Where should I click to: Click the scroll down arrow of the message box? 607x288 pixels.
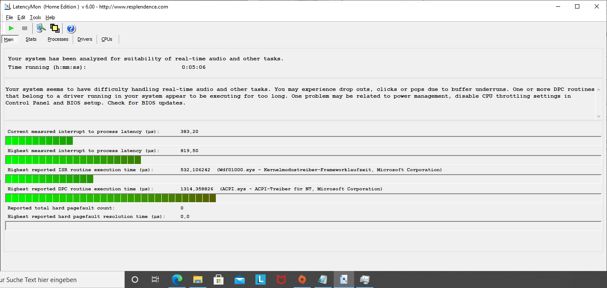pyautogui.click(x=599, y=116)
